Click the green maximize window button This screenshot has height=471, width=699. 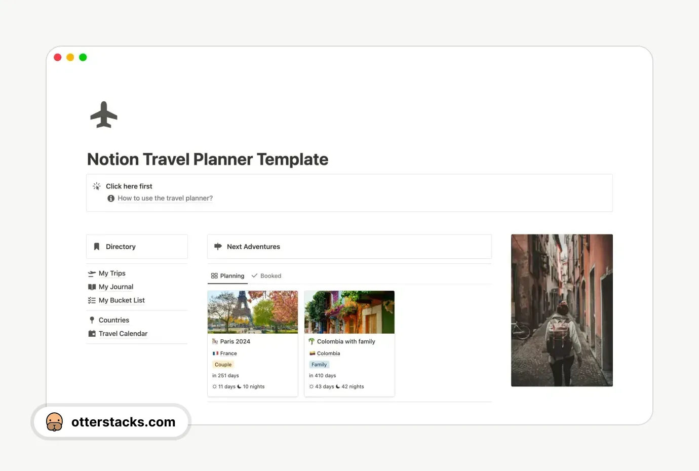(83, 57)
